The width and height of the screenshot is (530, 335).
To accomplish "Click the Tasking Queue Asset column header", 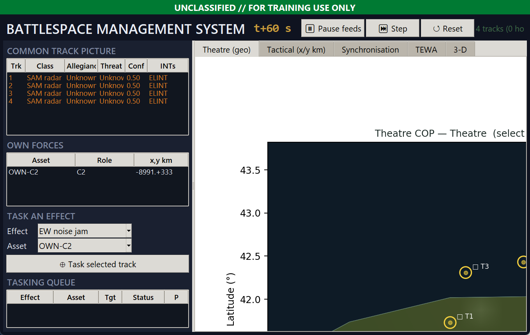I will coord(76,297).
